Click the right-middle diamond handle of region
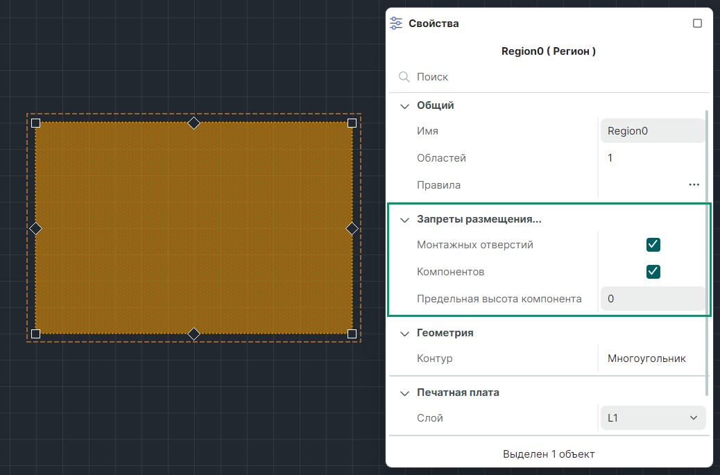The image size is (720, 475). click(x=352, y=228)
